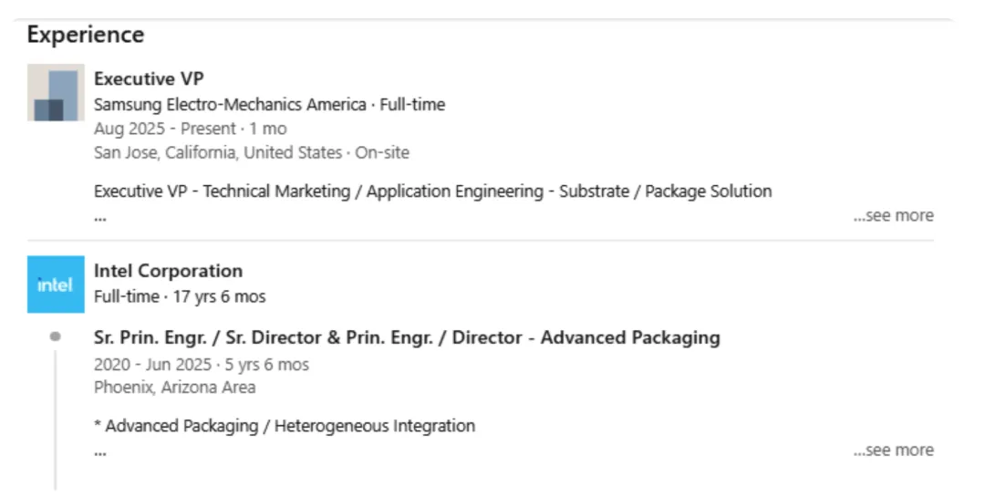Viewport: 985px width, 497px height.
Task: Select the Sr. Prin. Engr. / Sr. Director role title
Action: click(407, 337)
